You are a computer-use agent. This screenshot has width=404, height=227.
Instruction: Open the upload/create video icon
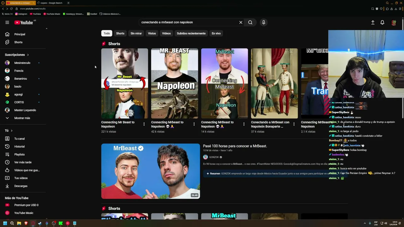(373, 22)
